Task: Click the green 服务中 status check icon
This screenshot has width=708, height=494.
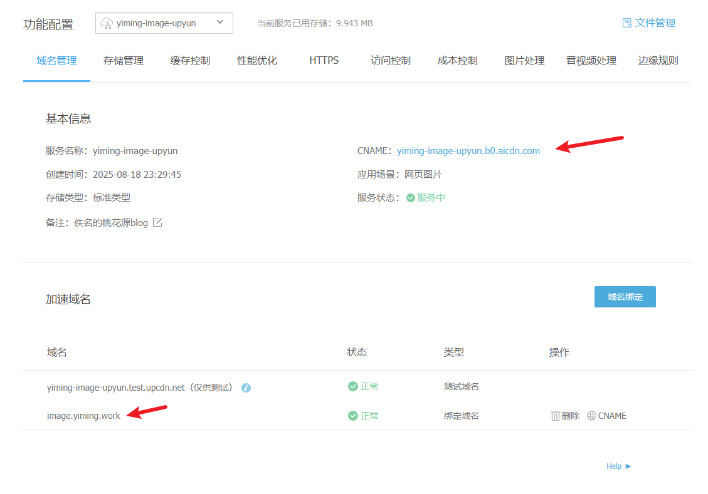Action: click(x=411, y=198)
